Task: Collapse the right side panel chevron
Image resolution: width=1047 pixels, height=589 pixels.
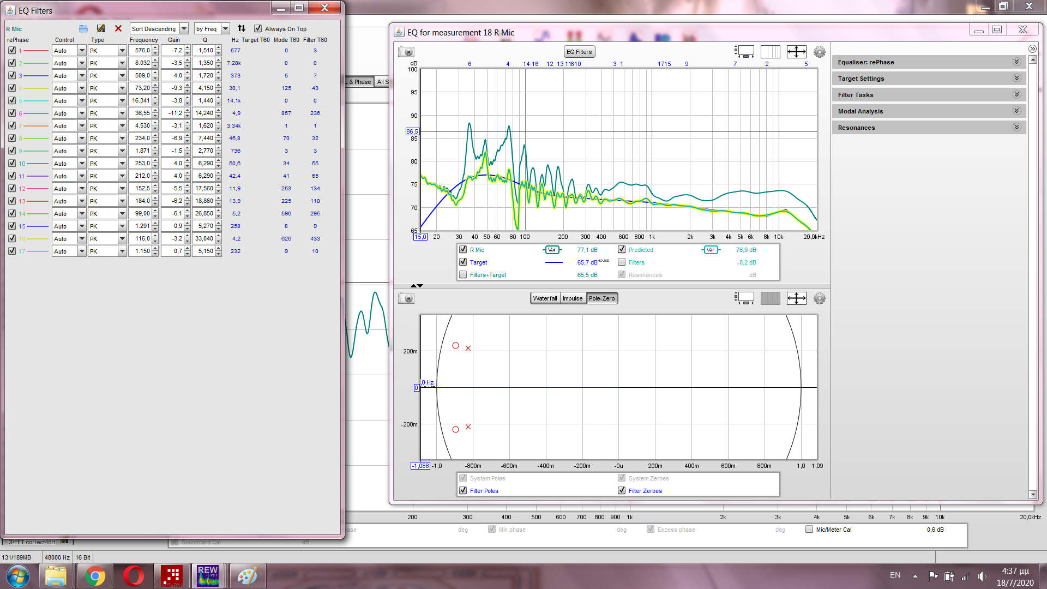Action: point(1032,49)
